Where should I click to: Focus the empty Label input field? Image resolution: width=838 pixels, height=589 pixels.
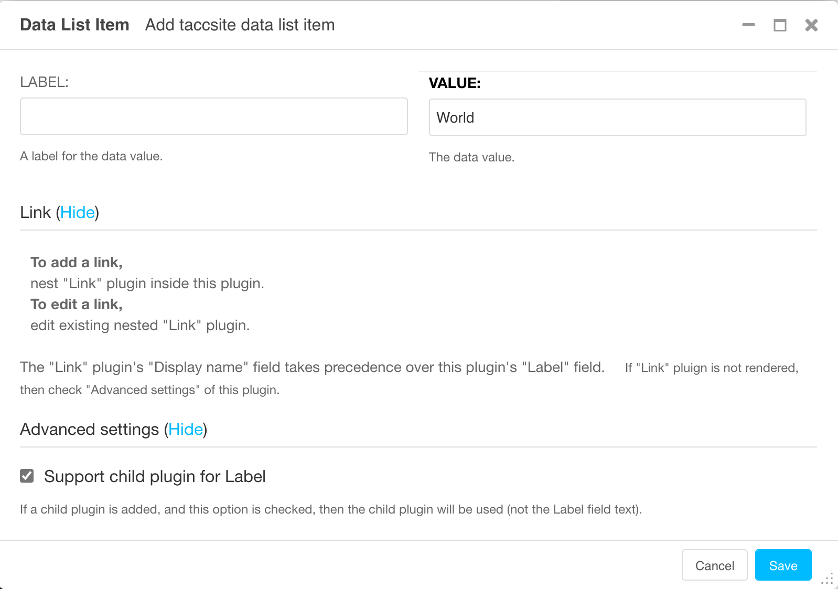pos(213,116)
